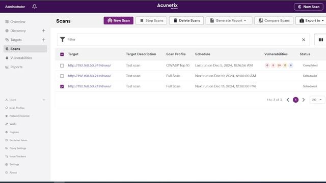Toggle the select-all header checkbox
Screen dimensions: 326x183
62,54
